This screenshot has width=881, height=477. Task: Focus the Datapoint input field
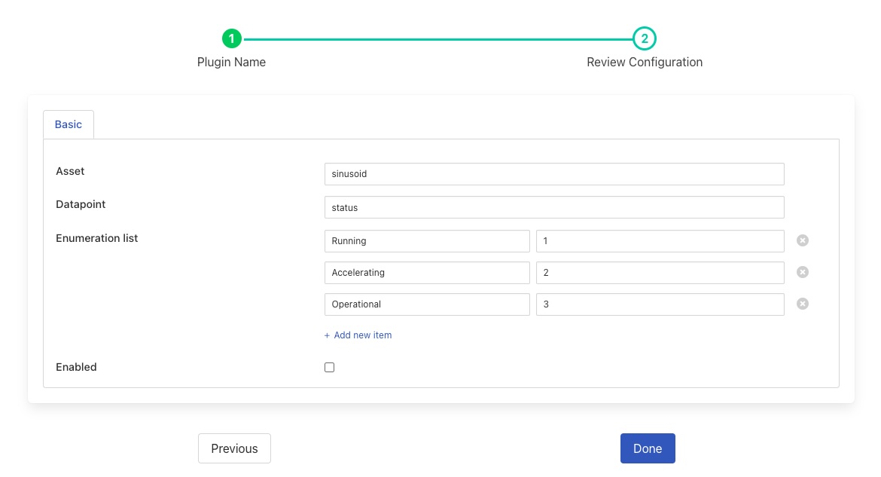click(x=554, y=207)
